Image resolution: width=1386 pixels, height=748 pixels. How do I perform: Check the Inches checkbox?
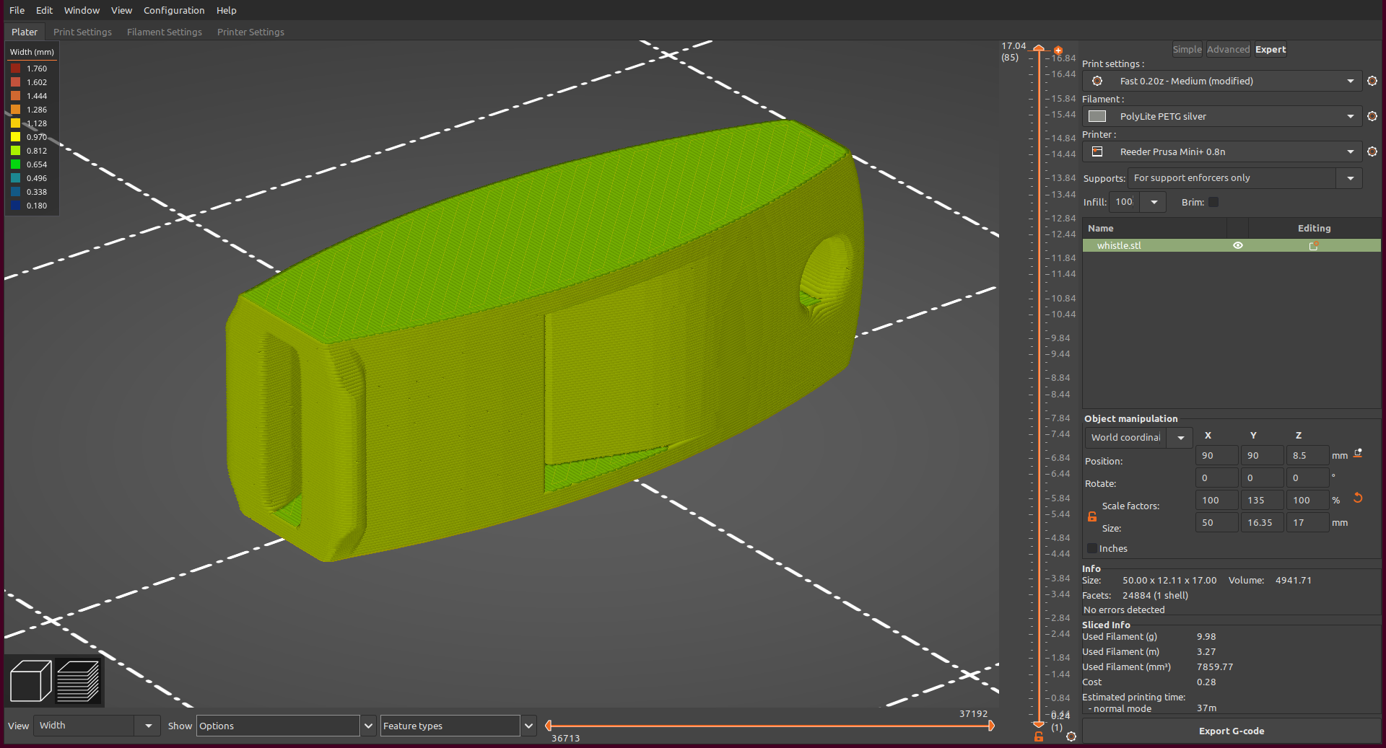click(1092, 548)
